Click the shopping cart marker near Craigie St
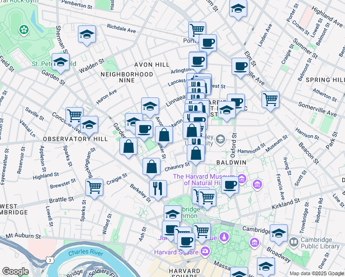The image size is (345, 277). [94, 187]
